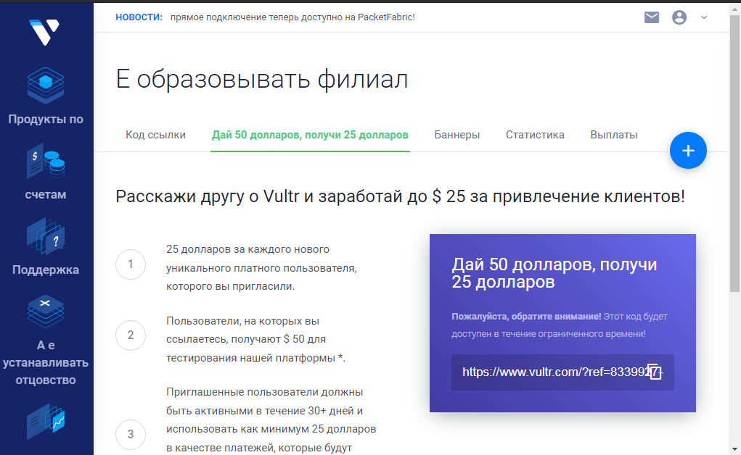741x455 pixels.
Task: Click the Vultr logo in sidebar
Action: click(44, 31)
